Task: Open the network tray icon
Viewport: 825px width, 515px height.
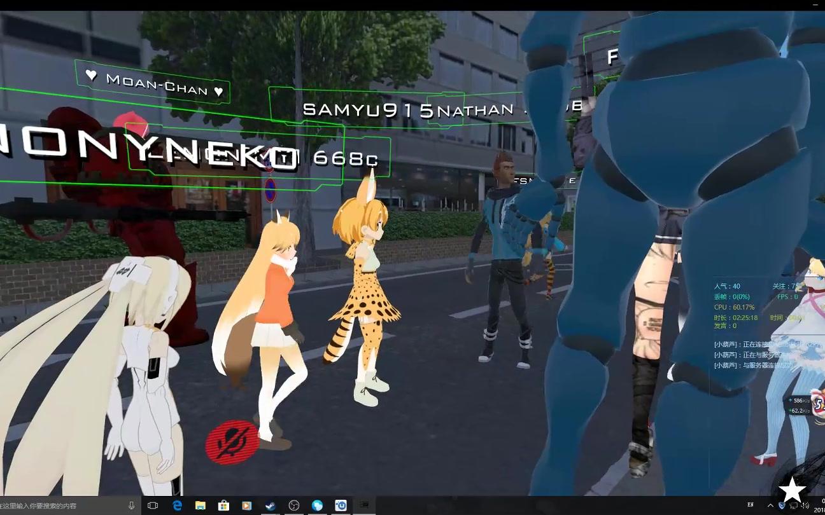Action: pos(793,506)
